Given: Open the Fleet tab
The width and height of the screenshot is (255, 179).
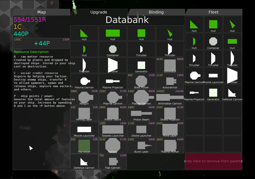Looking at the screenshot, I should point(214,12).
